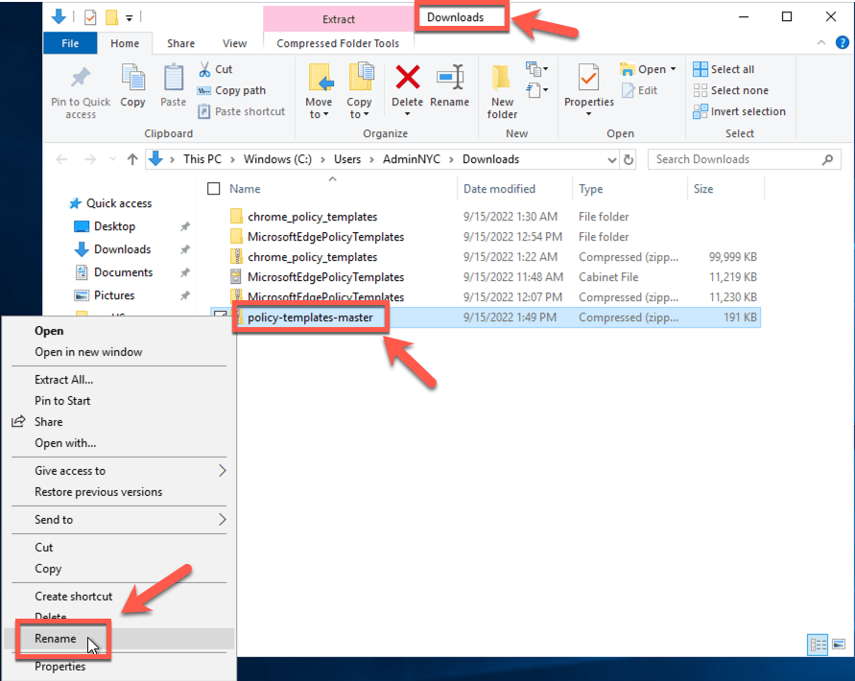The height and width of the screenshot is (681, 855).
Task: Refresh the Downloads folder view
Action: coord(630,159)
